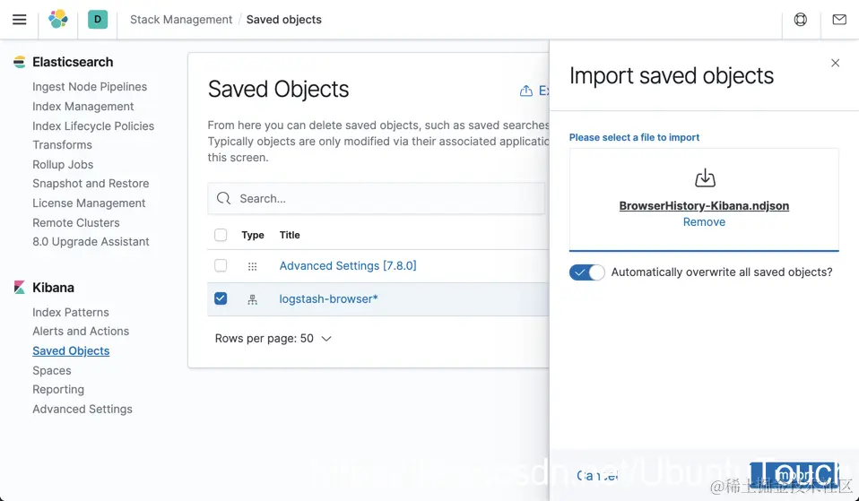Go to Transforms

(x=62, y=144)
